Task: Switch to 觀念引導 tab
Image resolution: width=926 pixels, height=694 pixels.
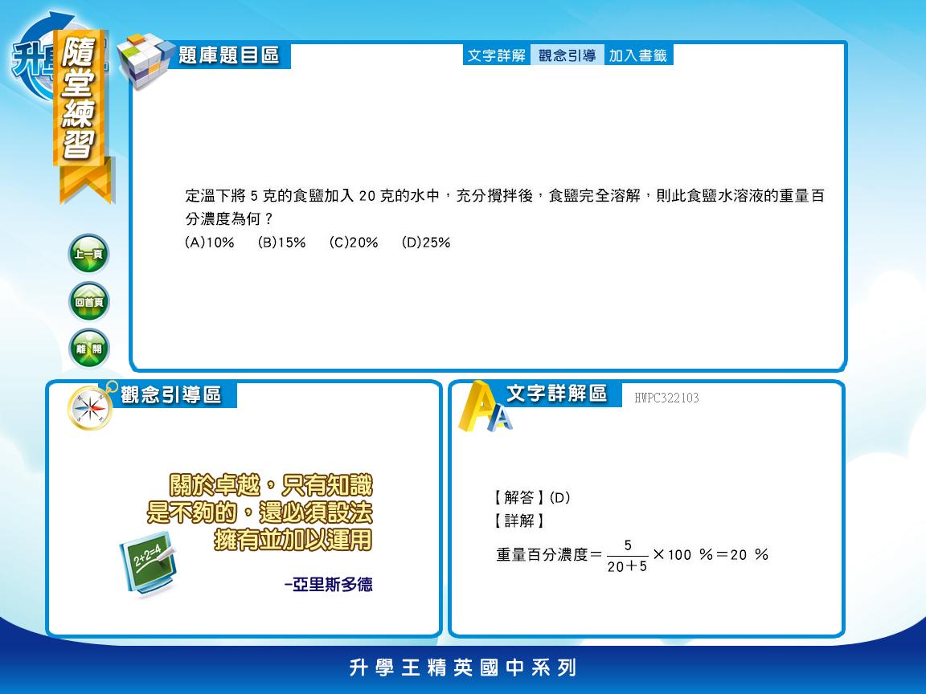Action: [567, 55]
